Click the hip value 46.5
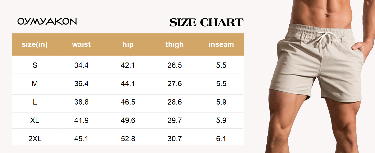 (x=128, y=102)
